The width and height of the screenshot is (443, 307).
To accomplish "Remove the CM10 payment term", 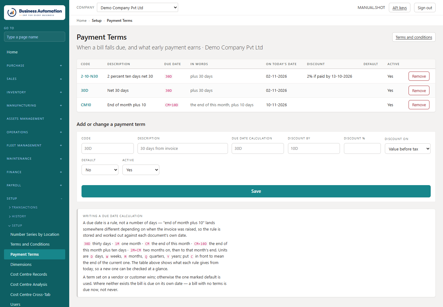I will [419, 105].
